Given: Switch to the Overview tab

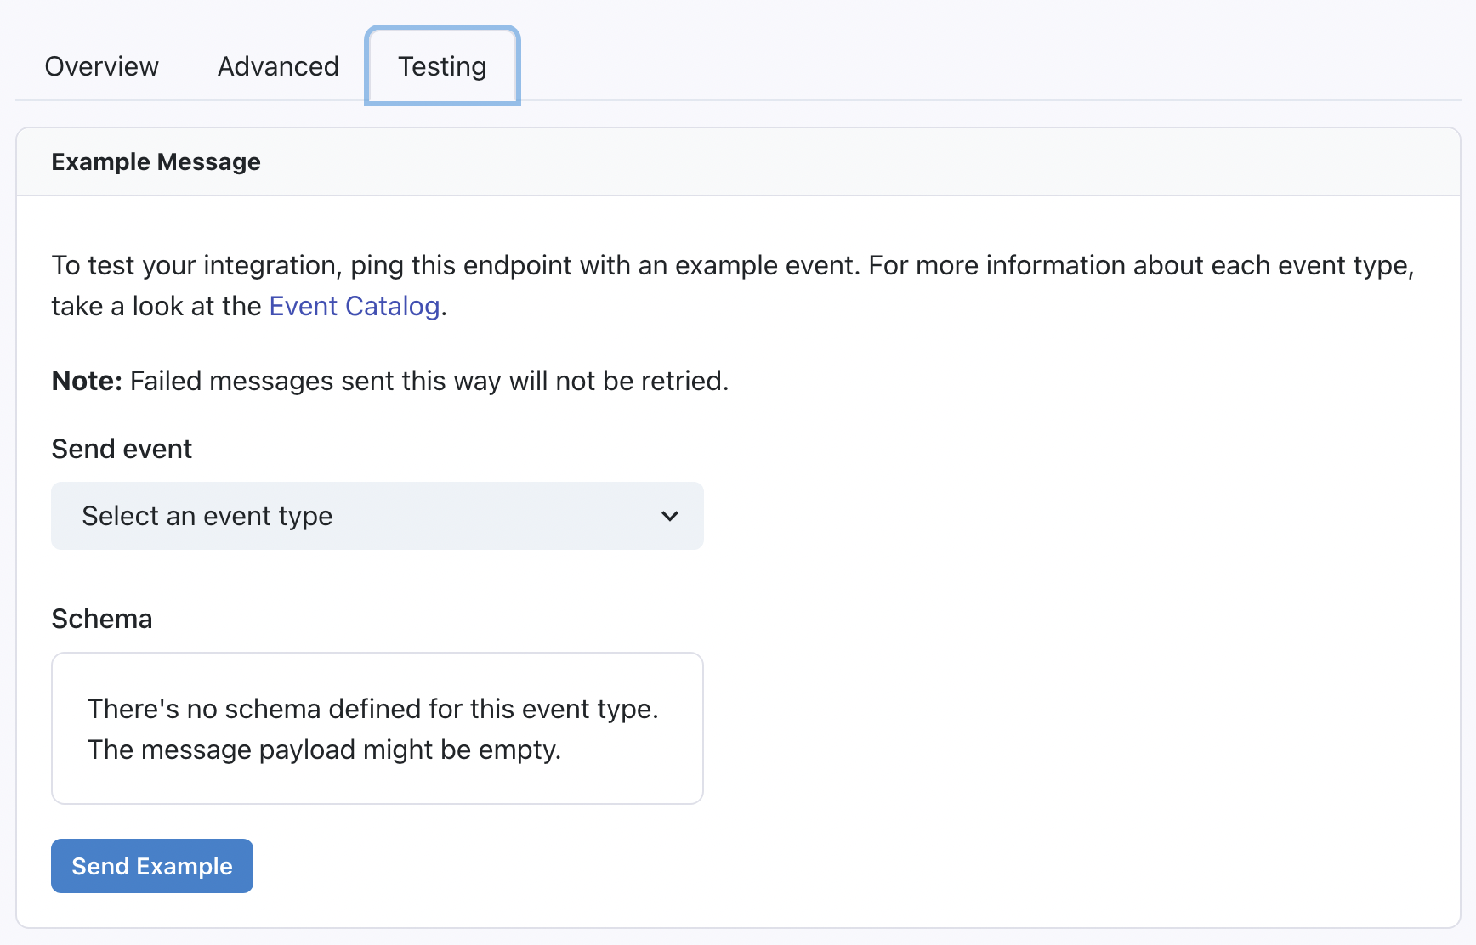Looking at the screenshot, I should (101, 66).
